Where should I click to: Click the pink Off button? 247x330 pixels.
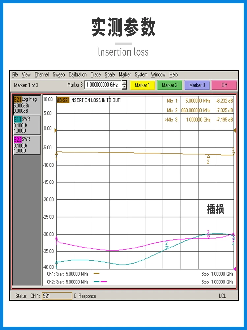[224, 85]
